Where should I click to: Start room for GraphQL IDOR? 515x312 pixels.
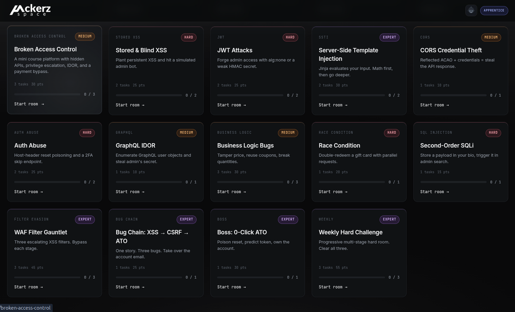click(x=130, y=192)
